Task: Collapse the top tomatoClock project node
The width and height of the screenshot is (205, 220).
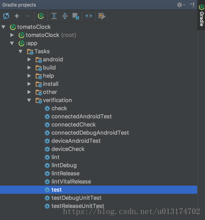Action: point(3,27)
